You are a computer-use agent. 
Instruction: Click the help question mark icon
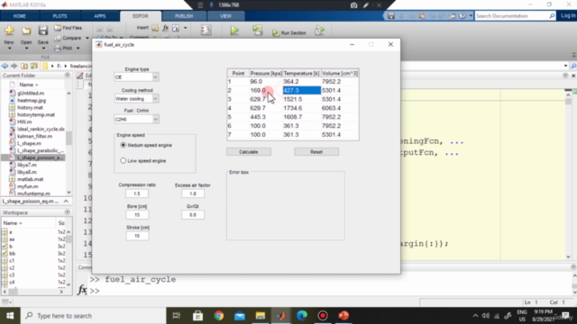pos(463,16)
